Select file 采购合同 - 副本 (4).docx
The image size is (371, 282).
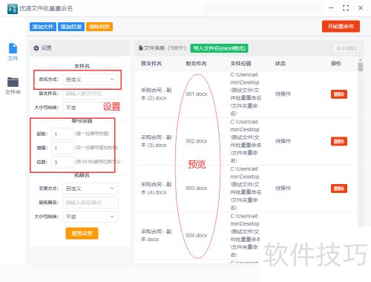coord(156,188)
